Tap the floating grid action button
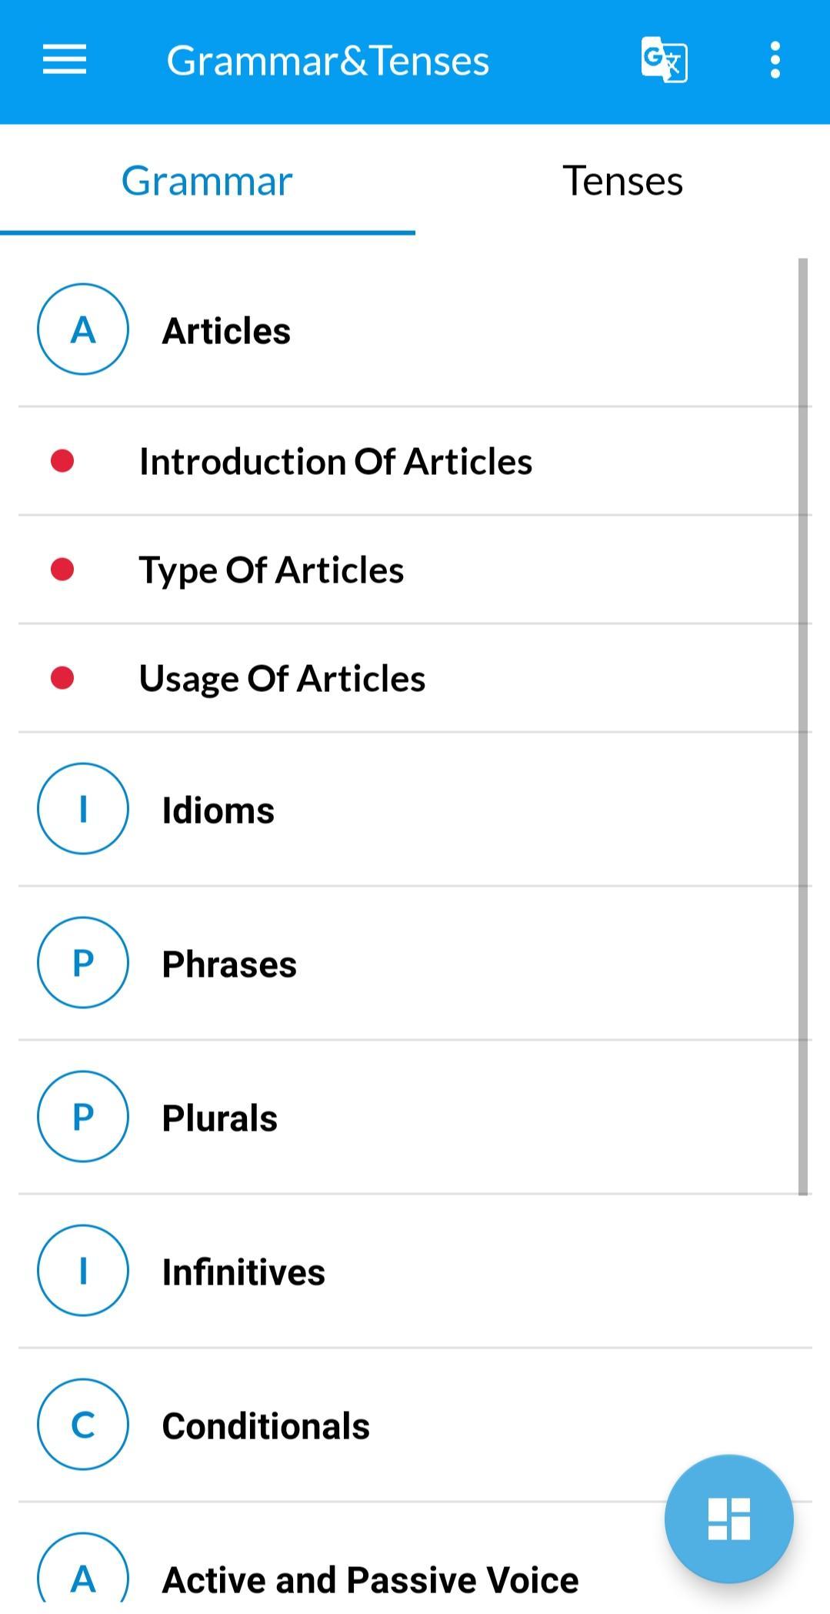This screenshot has height=1614, width=830. point(728,1519)
